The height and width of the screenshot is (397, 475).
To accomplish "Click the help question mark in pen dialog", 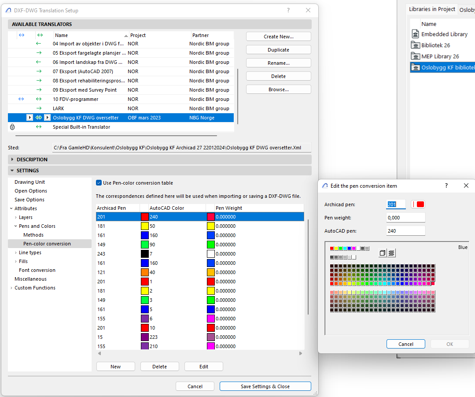I will 446,186.
